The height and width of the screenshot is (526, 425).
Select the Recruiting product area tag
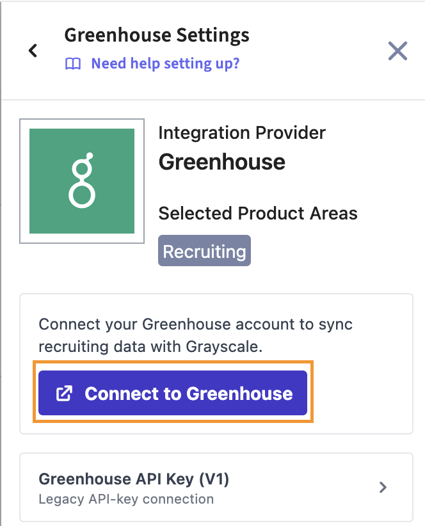tap(204, 251)
